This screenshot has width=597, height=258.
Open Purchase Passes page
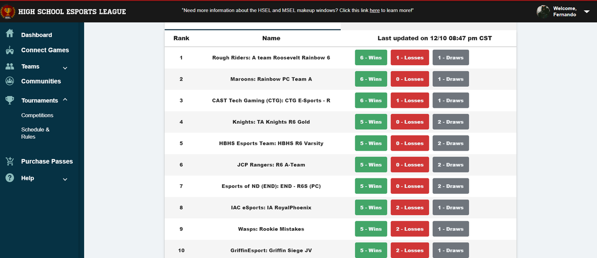point(47,161)
